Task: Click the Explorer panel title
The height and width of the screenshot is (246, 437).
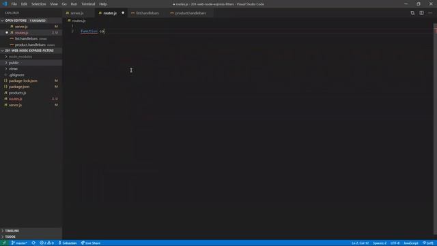Action: tap(12, 13)
